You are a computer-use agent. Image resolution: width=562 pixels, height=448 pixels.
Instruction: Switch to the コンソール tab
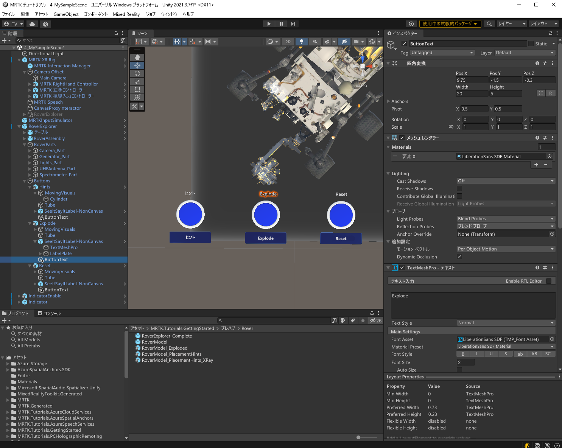pyautogui.click(x=49, y=313)
